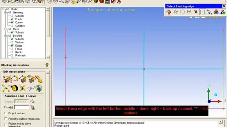The width and height of the screenshot is (227, 127).
Task: Enable the Pre-Mesh checkbox under Blocking
Action: pyautogui.click(x=12, y=56)
